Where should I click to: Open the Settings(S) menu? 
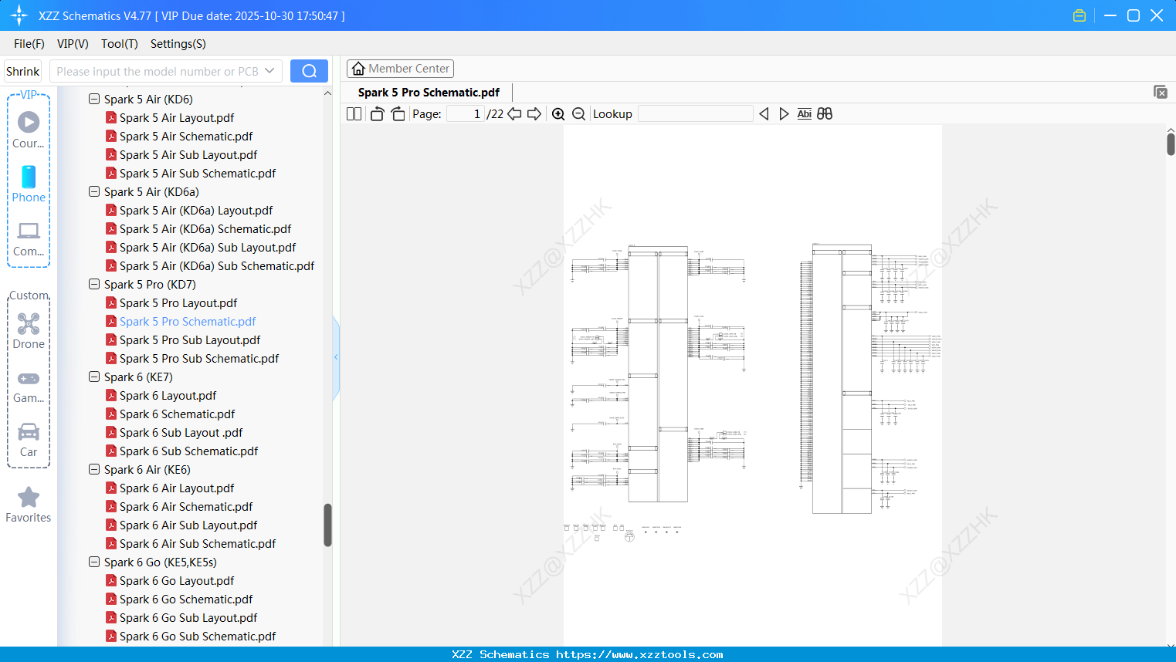point(178,44)
